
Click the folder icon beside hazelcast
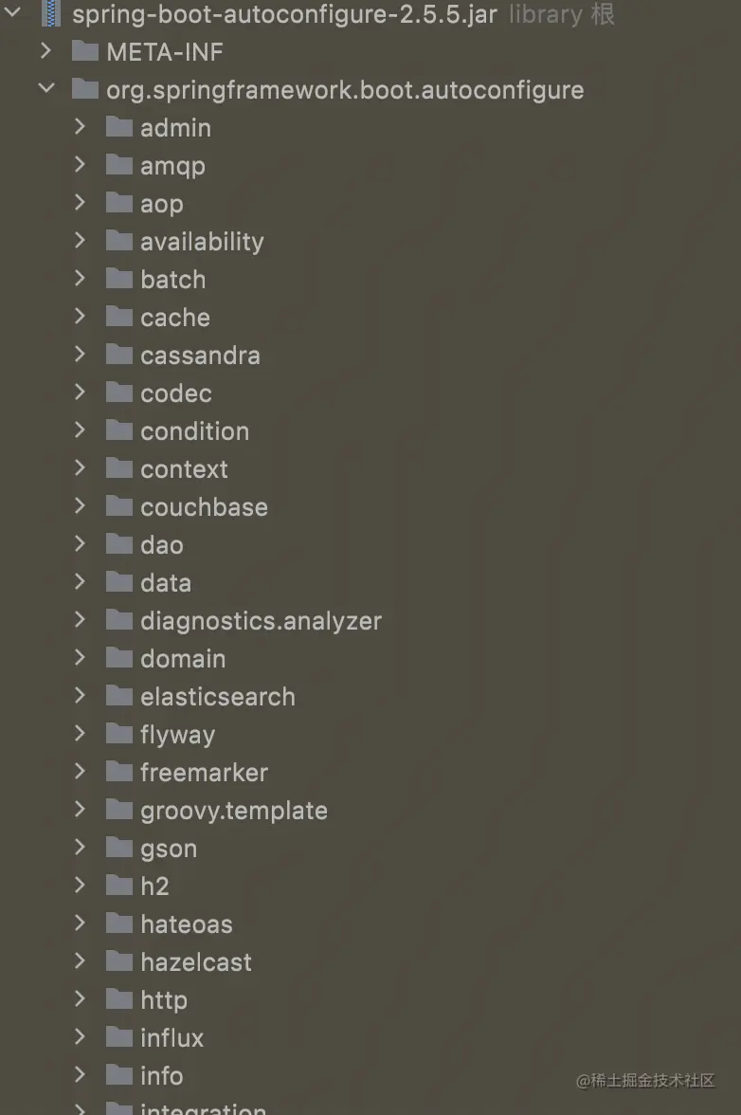(119, 960)
